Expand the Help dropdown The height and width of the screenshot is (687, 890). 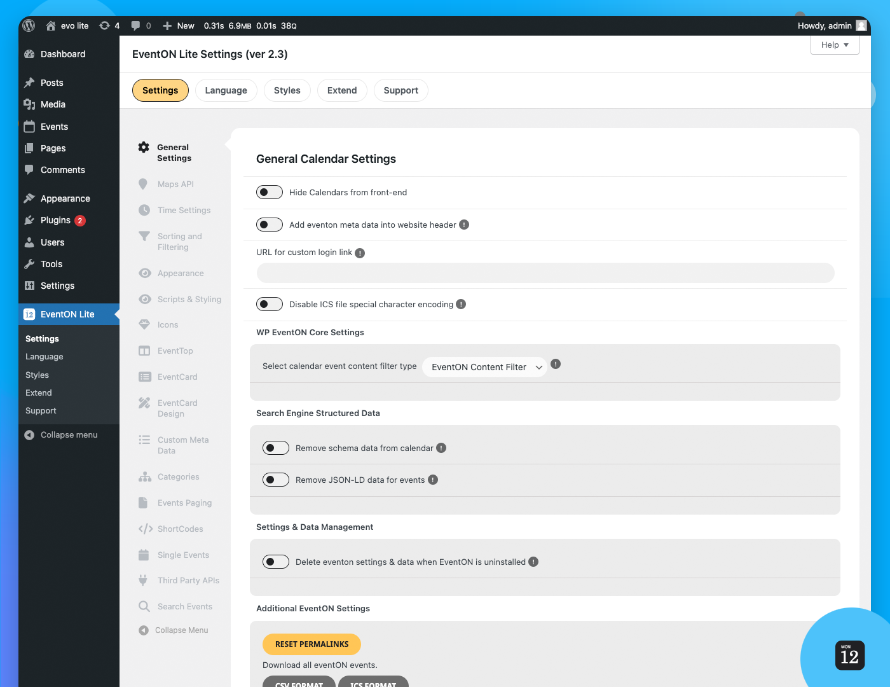tap(835, 45)
